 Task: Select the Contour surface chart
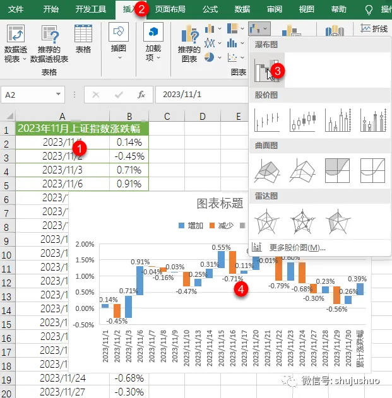pyautogui.click(x=338, y=170)
